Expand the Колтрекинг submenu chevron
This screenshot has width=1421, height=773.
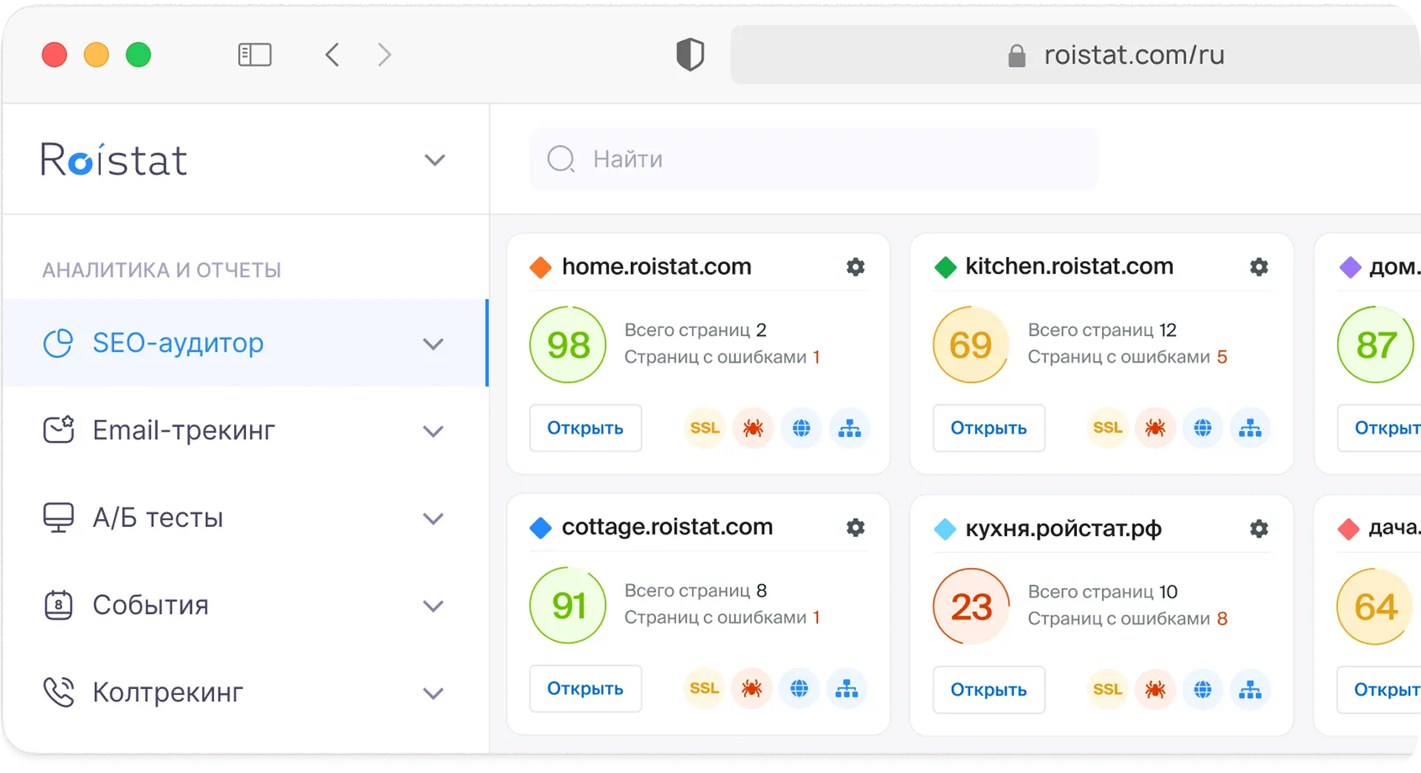point(433,693)
